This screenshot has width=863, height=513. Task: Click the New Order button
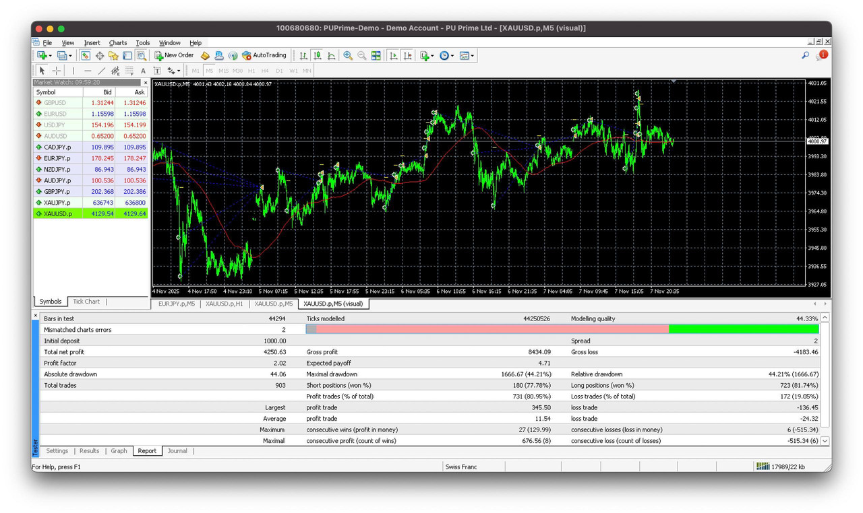[174, 55]
